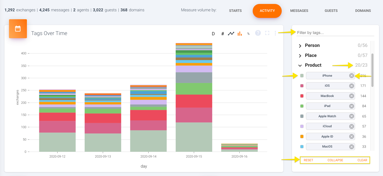Remove the MacBook tag with its X
383x176 pixels.
coord(351,96)
